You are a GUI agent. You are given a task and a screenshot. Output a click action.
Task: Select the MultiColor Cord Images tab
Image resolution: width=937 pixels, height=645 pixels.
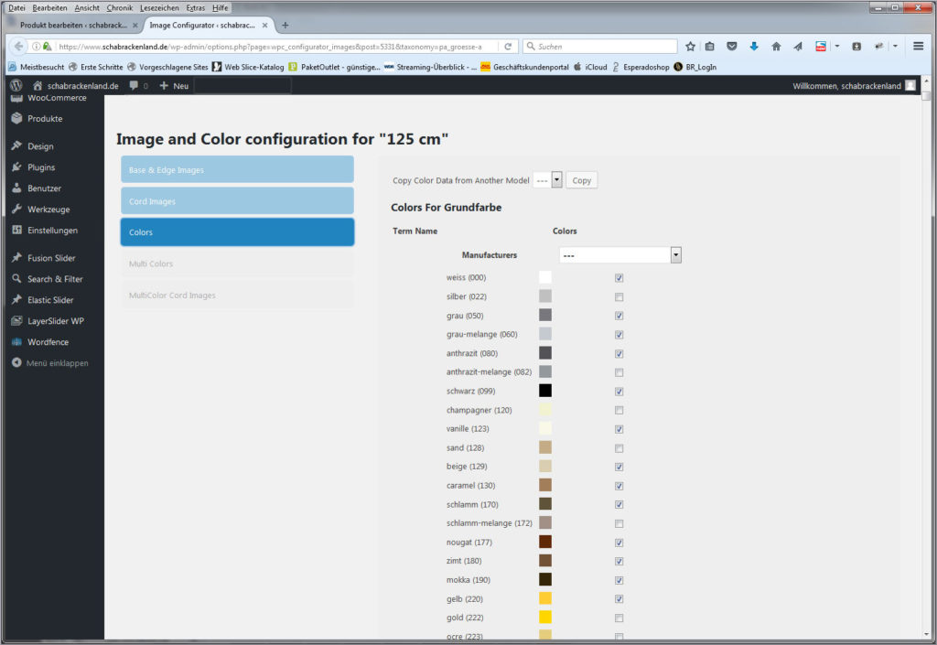pyautogui.click(x=237, y=295)
